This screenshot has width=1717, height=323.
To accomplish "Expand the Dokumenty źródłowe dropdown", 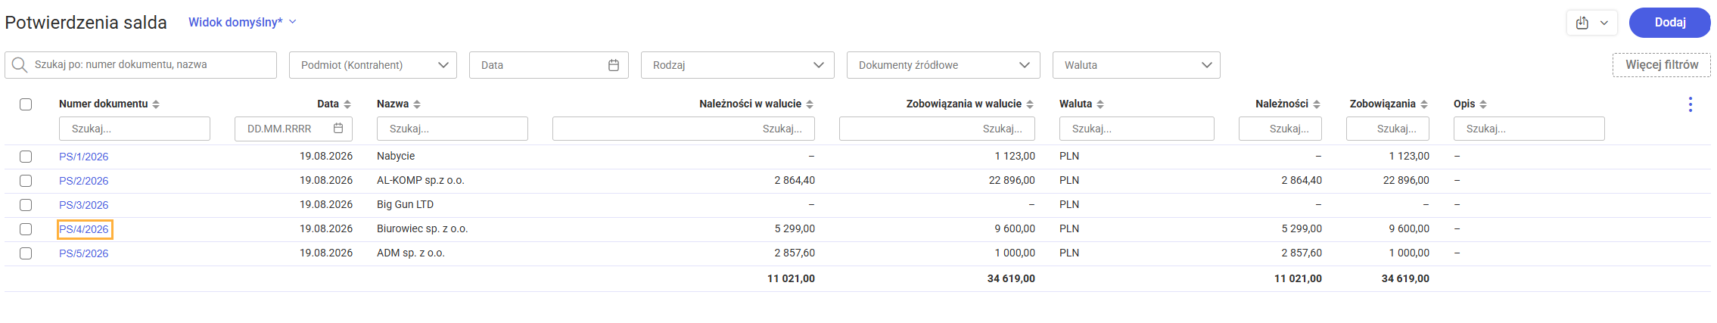I will coord(944,65).
